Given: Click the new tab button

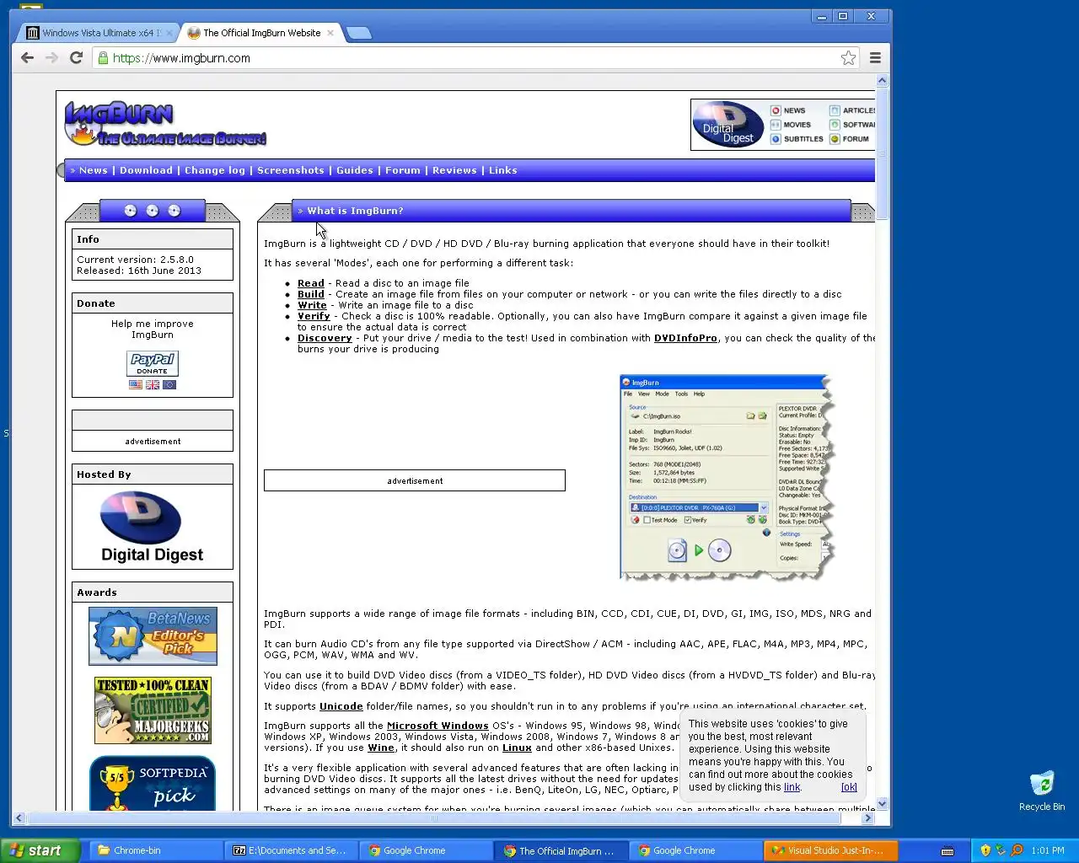Looking at the screenshot, I should click(359, 33).
